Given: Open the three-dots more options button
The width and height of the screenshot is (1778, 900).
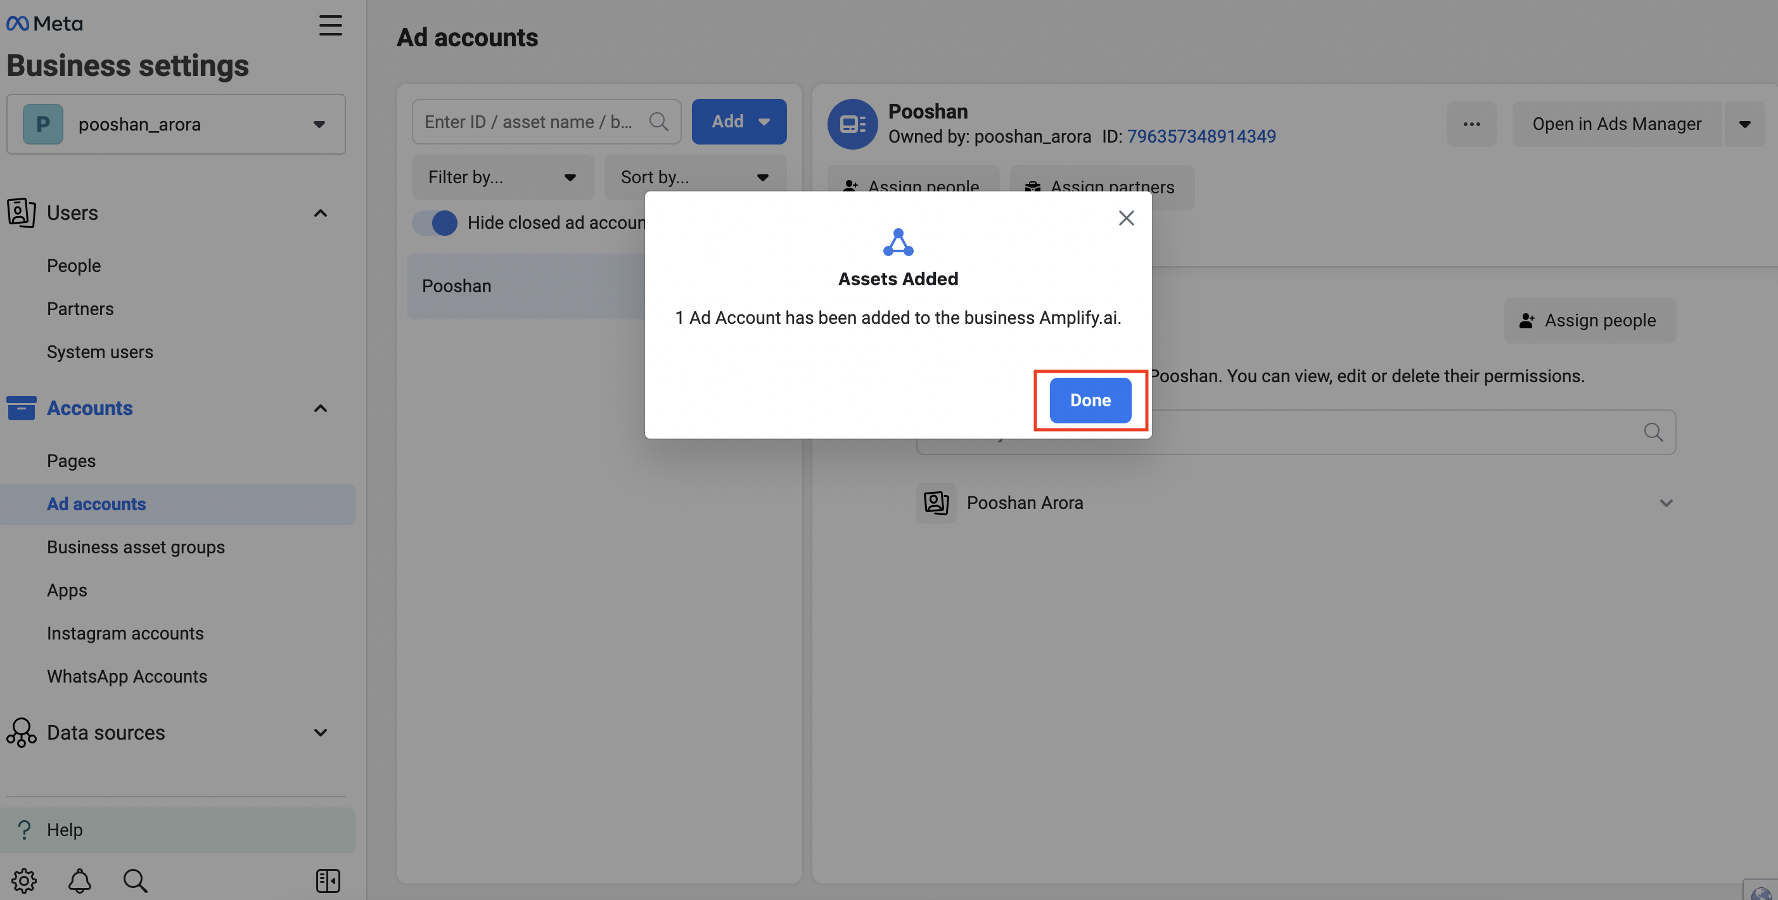Looking at the screenshot, I should click(1471, 124).
